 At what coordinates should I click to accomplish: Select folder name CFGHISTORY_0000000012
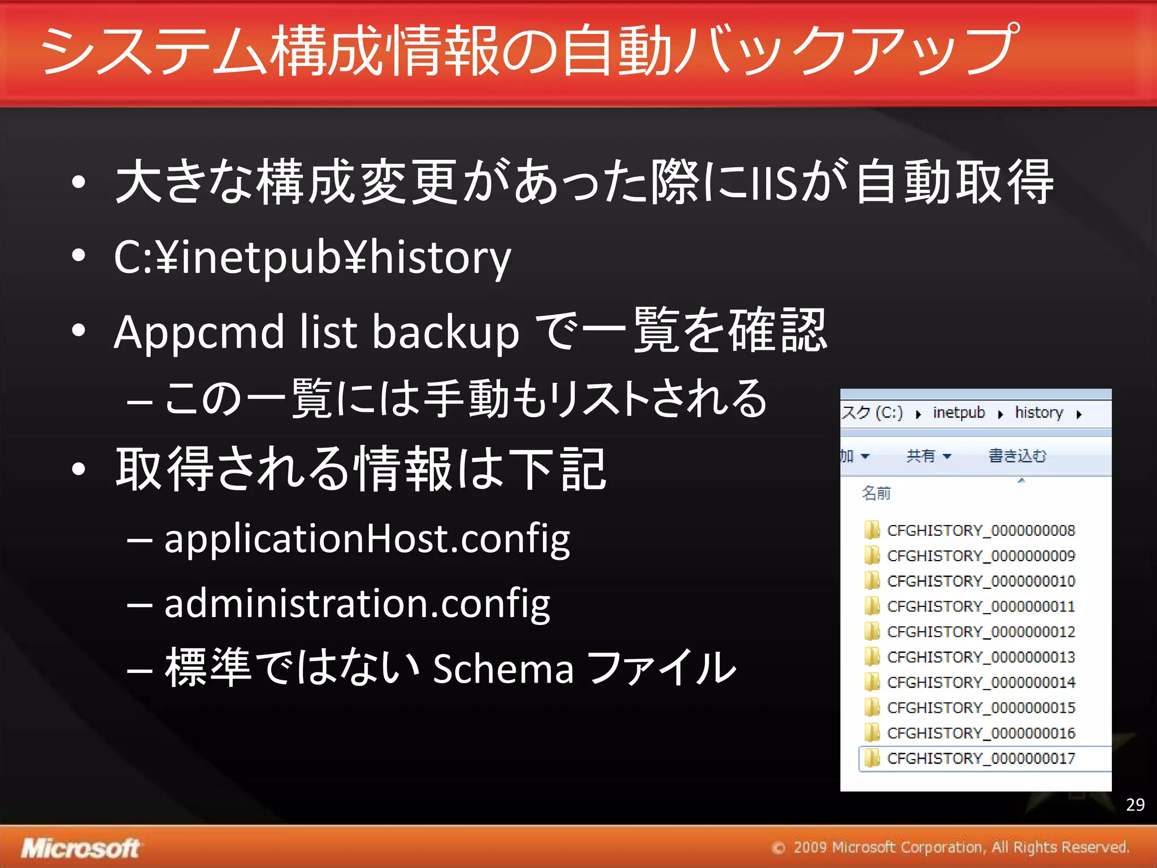981,631
